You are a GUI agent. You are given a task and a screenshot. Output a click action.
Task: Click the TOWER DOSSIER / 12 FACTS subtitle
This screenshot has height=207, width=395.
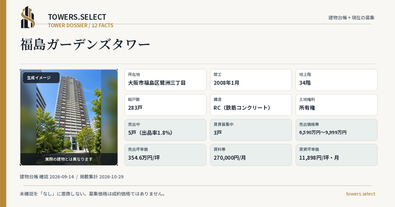click(81, 25)
